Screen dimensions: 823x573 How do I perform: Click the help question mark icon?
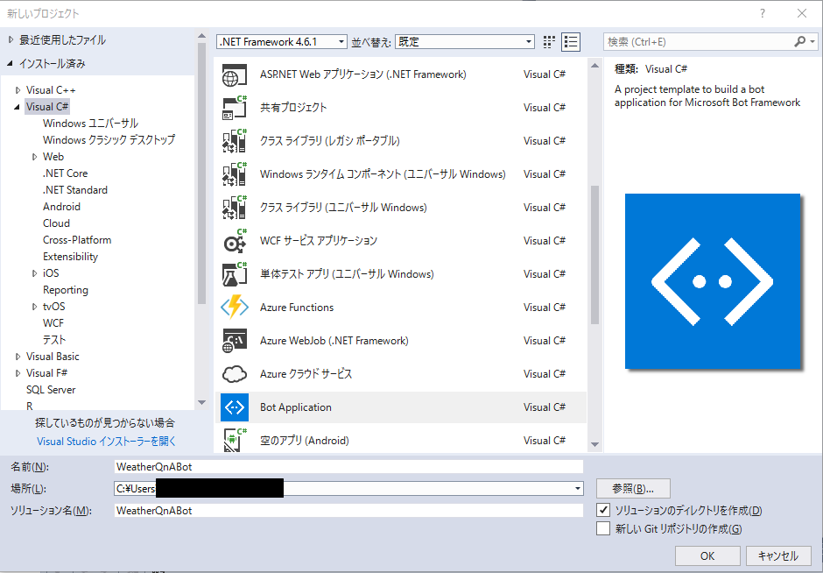click(763, 14)
